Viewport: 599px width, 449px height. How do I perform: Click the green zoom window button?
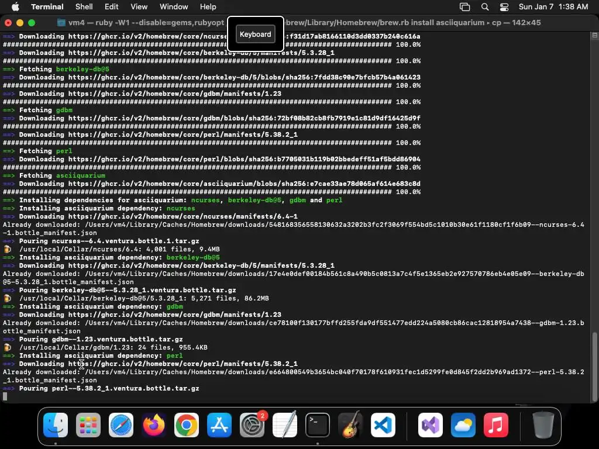pos(32,23)
